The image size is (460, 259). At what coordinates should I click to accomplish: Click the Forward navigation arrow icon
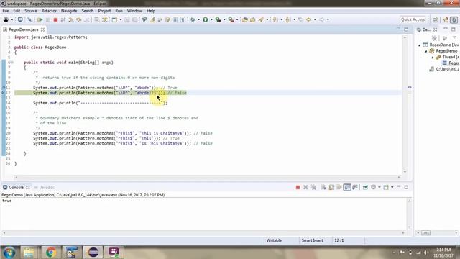tap(321, 19)
